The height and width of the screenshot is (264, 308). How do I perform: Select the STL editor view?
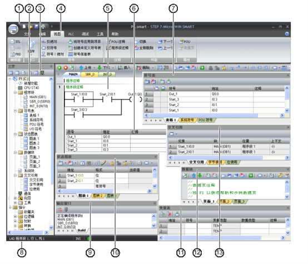(x=16, y=42)
